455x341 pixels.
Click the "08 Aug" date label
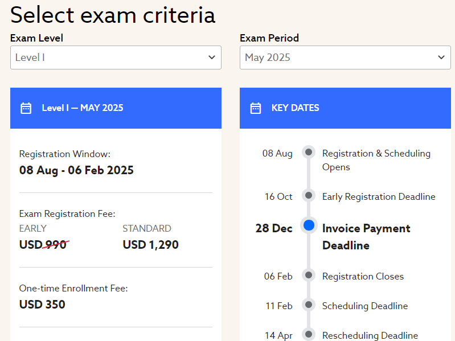(277, 153)
